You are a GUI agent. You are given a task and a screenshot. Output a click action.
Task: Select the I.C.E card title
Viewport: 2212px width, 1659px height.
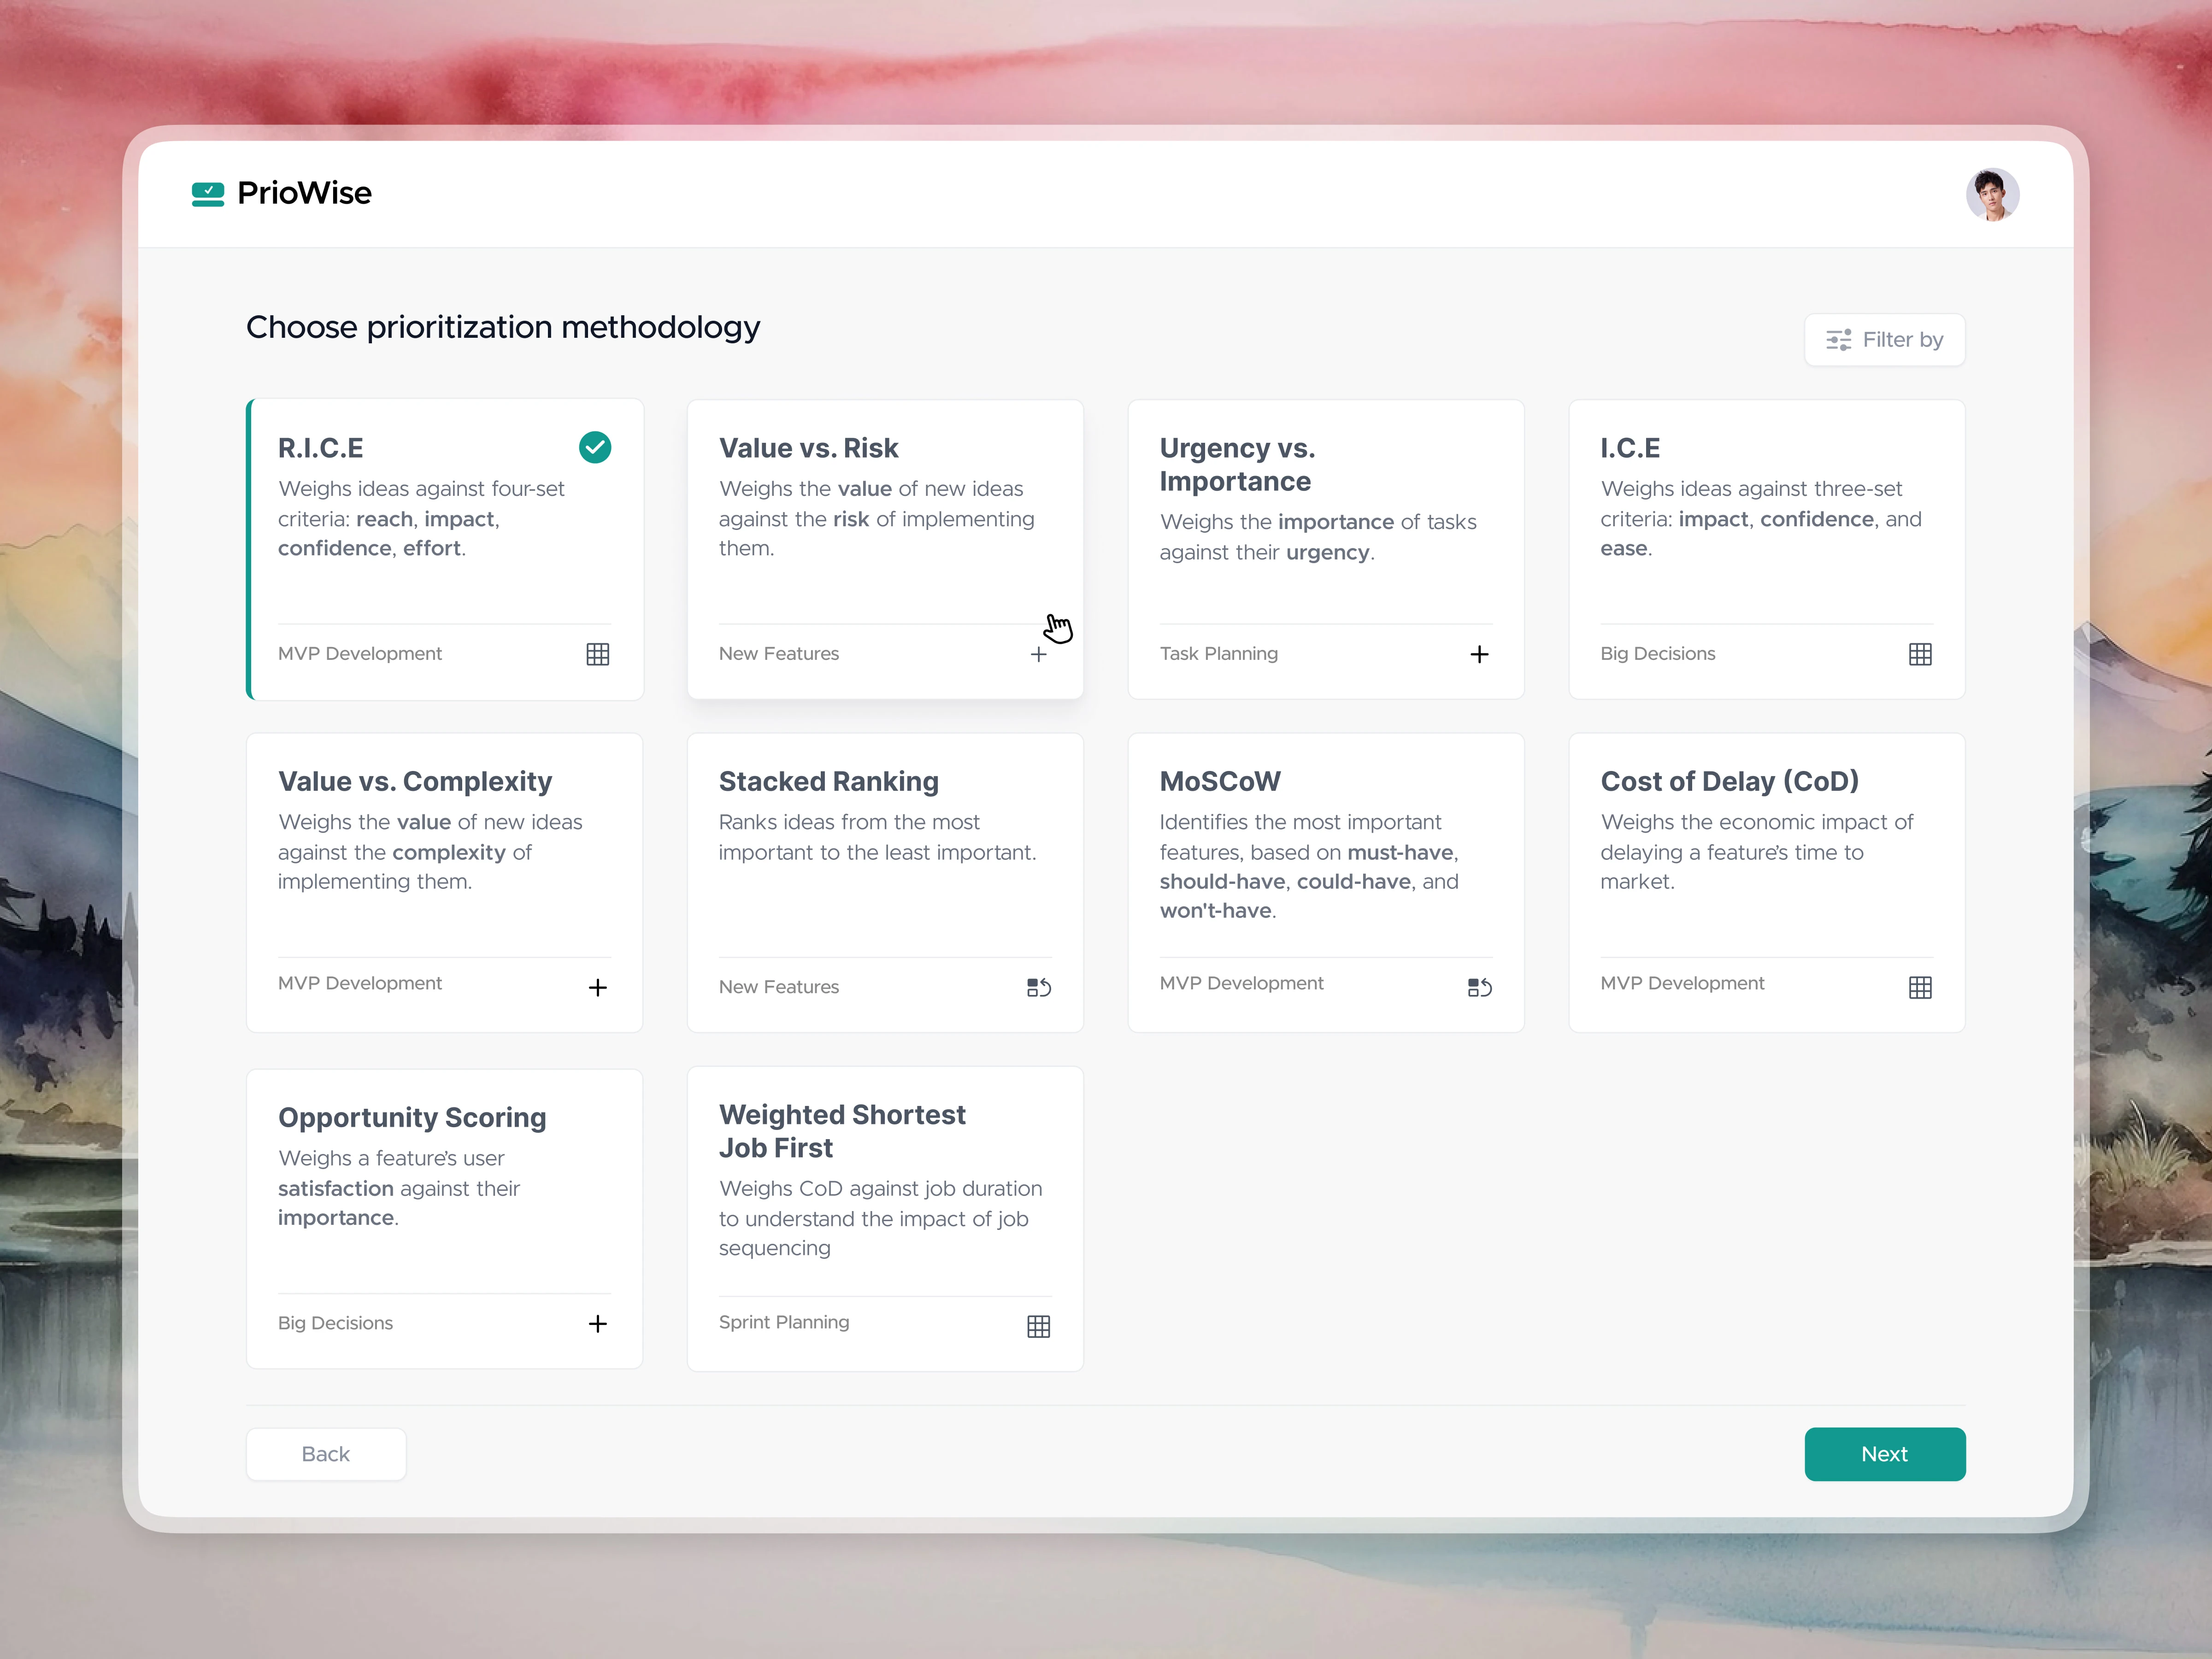point(1629,448)
